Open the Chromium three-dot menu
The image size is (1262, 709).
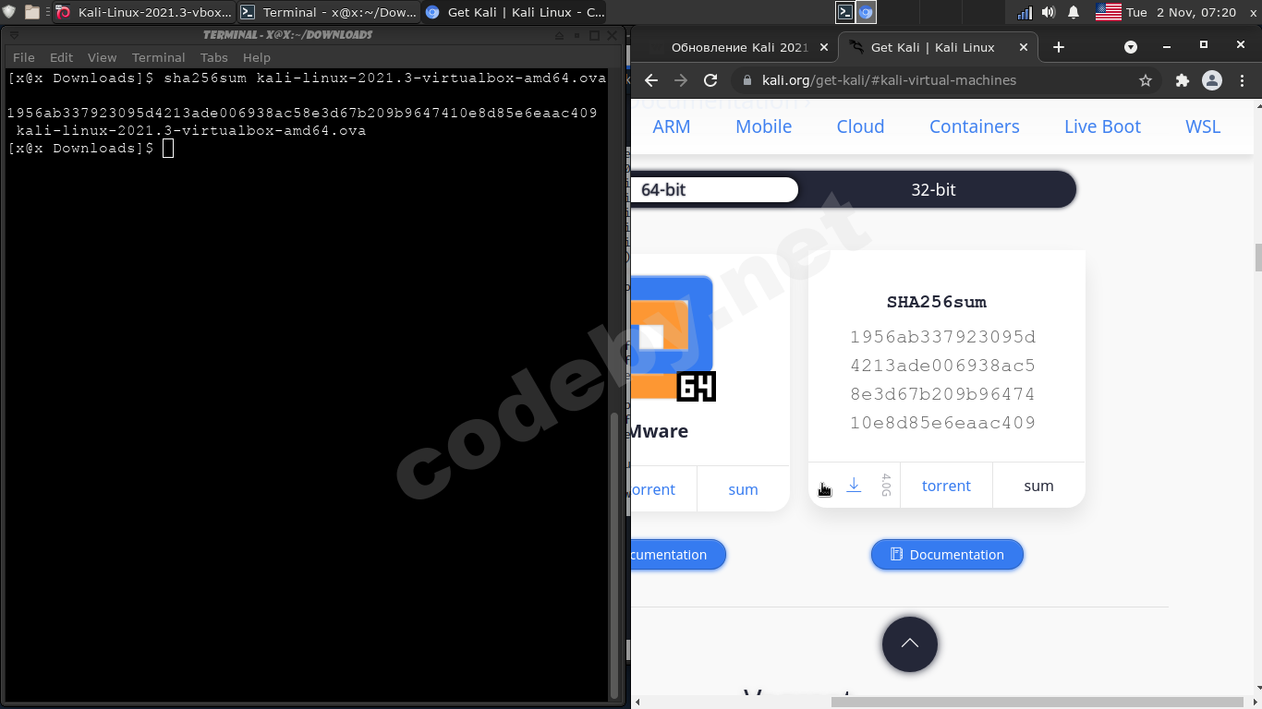[1243, 80]
